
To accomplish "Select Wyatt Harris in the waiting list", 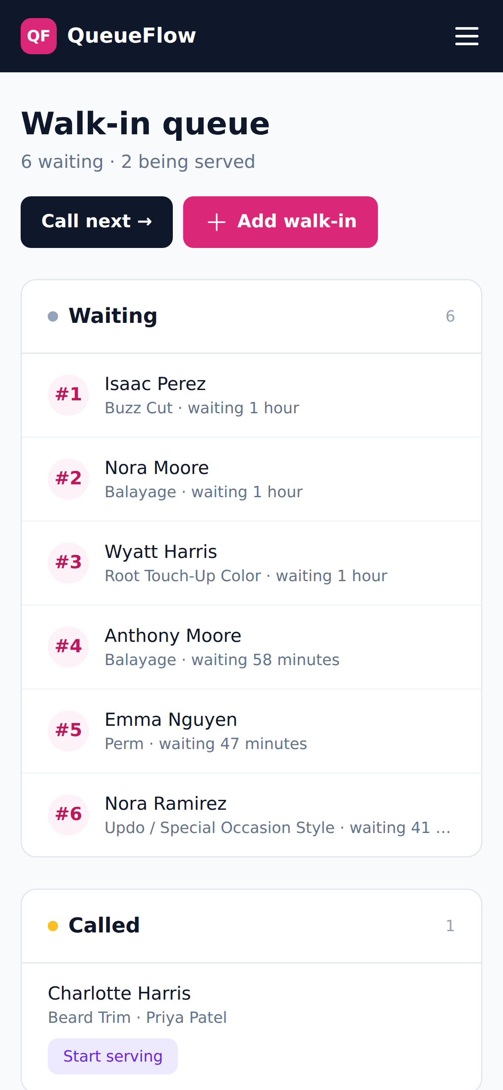I will tap(252, 563).
